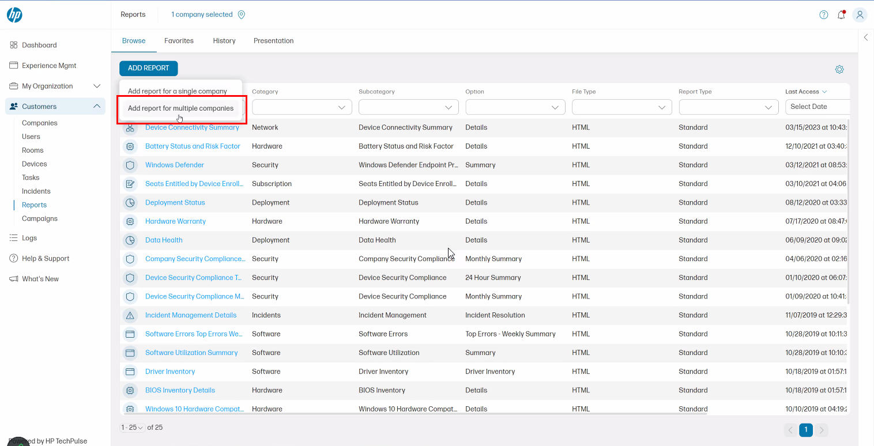This screenshot has height=446, width=874.
Task: Click the location pin beside company selected
Action: coord(242,14)
